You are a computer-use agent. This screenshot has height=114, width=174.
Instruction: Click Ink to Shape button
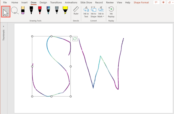93,12
